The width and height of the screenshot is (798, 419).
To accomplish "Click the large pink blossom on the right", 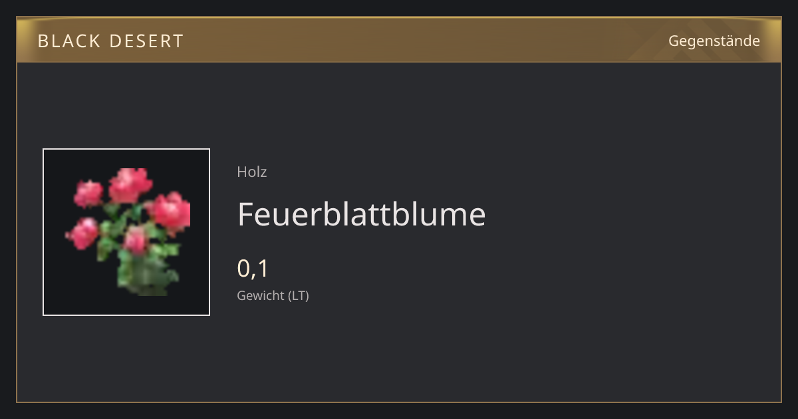I will tap(170, 211).
